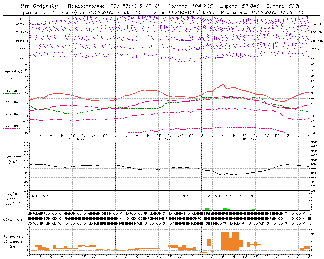The width and height of the screenshot is (324, 259).
Task: Select the text 'Предоставлено ФГБУ "ЗапСиб УГМС"'
Action: tap(114, 6)
